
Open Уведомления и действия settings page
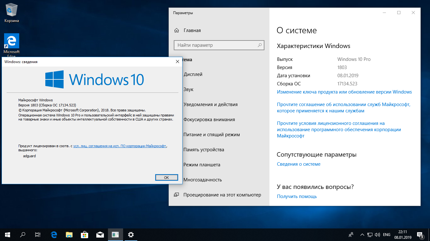click(x=210, y=104)
